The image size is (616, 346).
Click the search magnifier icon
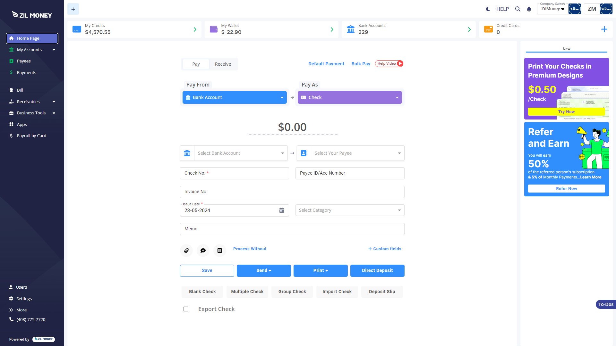pos(518,9)
